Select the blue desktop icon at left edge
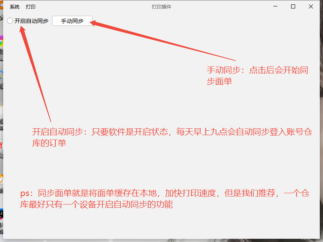This screenshot has height=242, width=323. (x=1, y=75)
